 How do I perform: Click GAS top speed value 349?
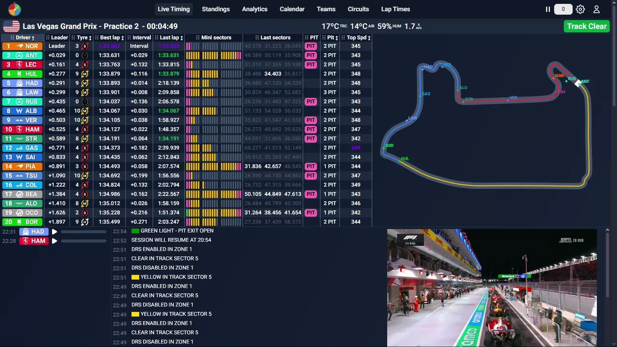[356, 148]
